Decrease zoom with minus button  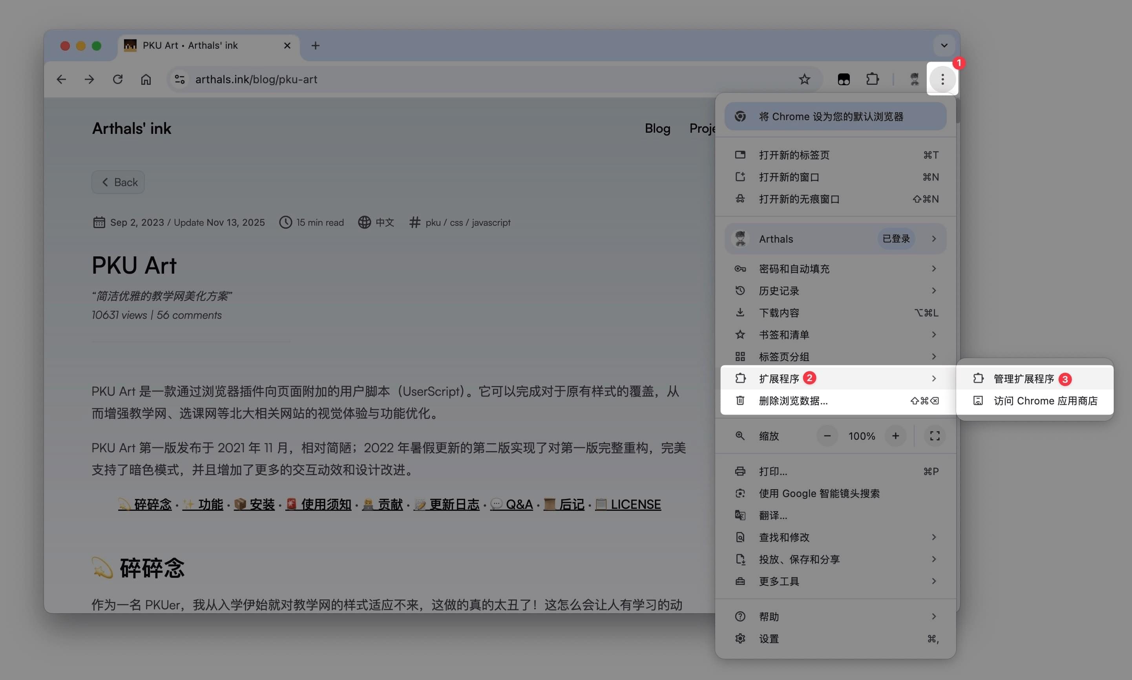pos(827,436)
